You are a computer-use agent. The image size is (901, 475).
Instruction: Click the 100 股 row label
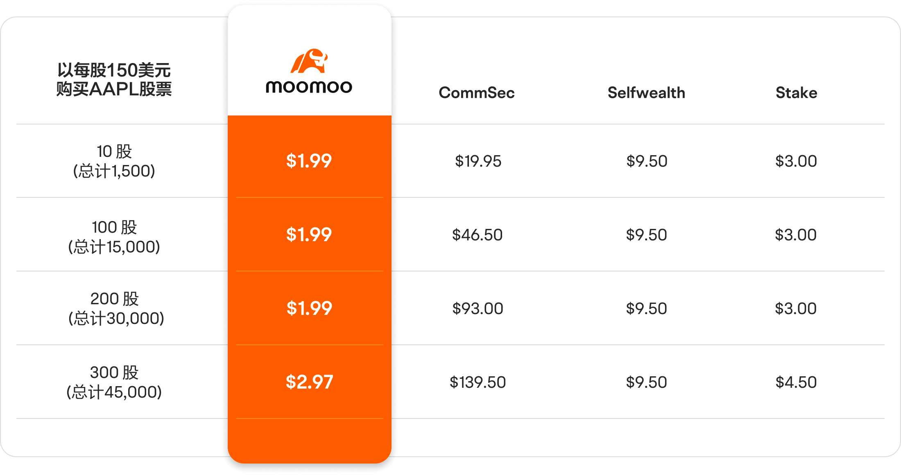coord(114,237)
